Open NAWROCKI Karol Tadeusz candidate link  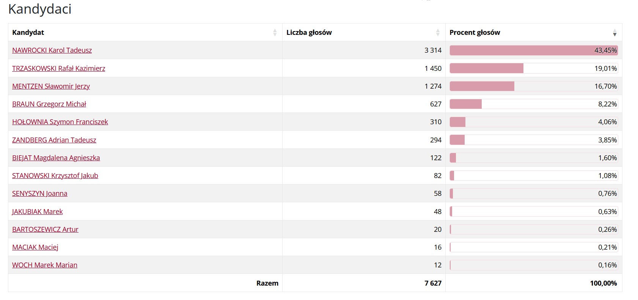pyautogui.click(x=52, y=50)
